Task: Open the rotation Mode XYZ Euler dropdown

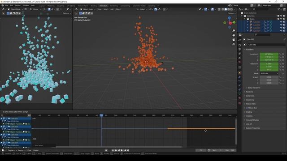Action: 269,73
